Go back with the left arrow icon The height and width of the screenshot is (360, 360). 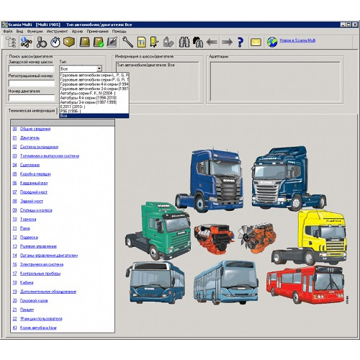tap(212, 42)
